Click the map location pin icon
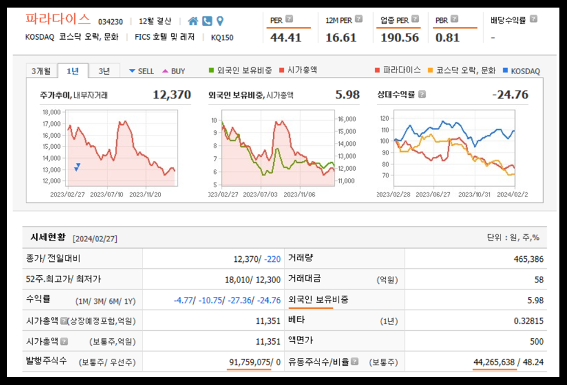 pos(220,22)
